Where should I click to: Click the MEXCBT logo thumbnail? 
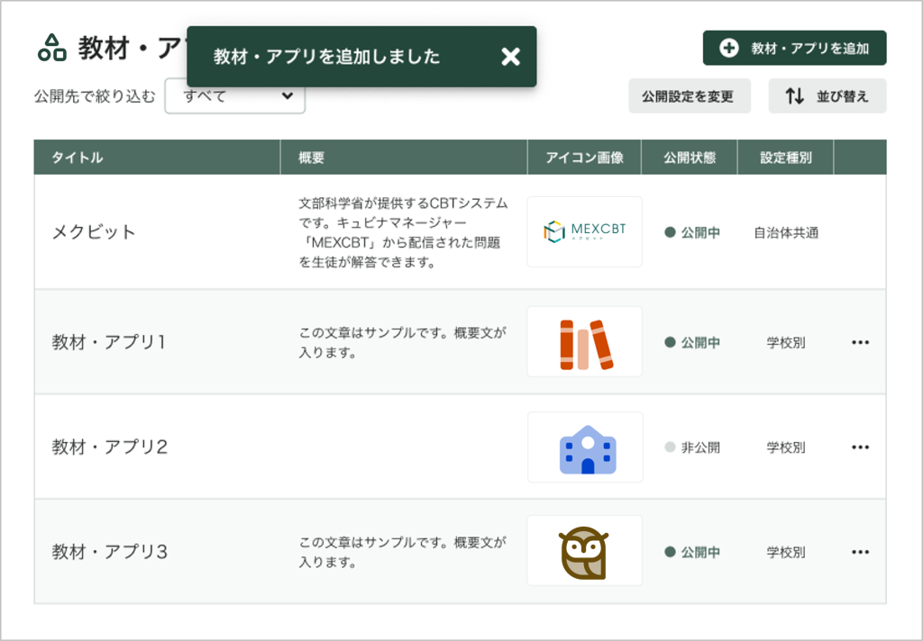[584, 231]
